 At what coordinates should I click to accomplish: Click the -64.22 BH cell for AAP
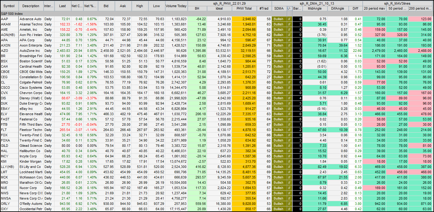click(197, 19)
